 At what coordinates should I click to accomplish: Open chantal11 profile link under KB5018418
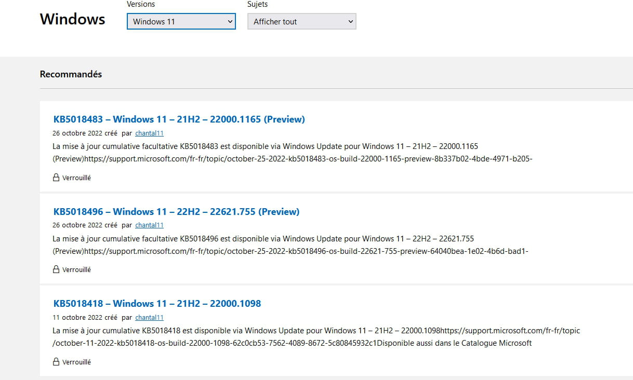[149, 318]
